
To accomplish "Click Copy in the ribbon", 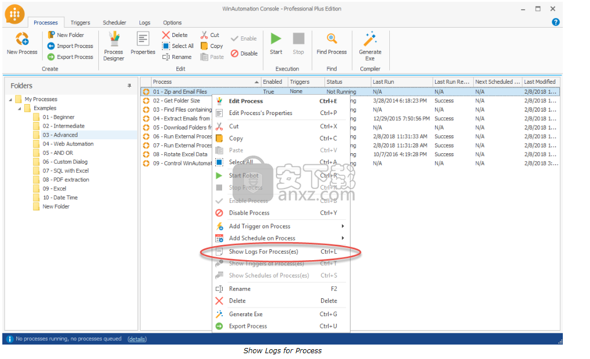I will pyautogui.click(x=212, y=46).
